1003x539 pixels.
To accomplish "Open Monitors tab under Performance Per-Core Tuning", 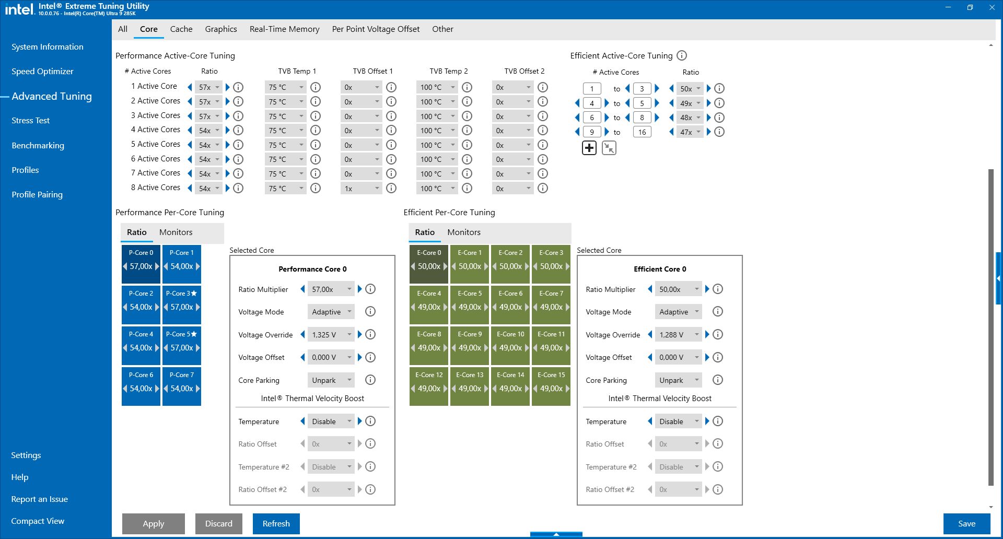I will (176, 232).
